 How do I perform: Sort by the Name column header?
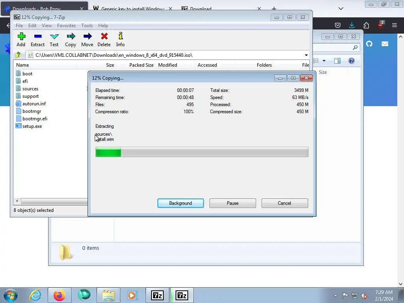pyautogui.click(x=45, y=65)
